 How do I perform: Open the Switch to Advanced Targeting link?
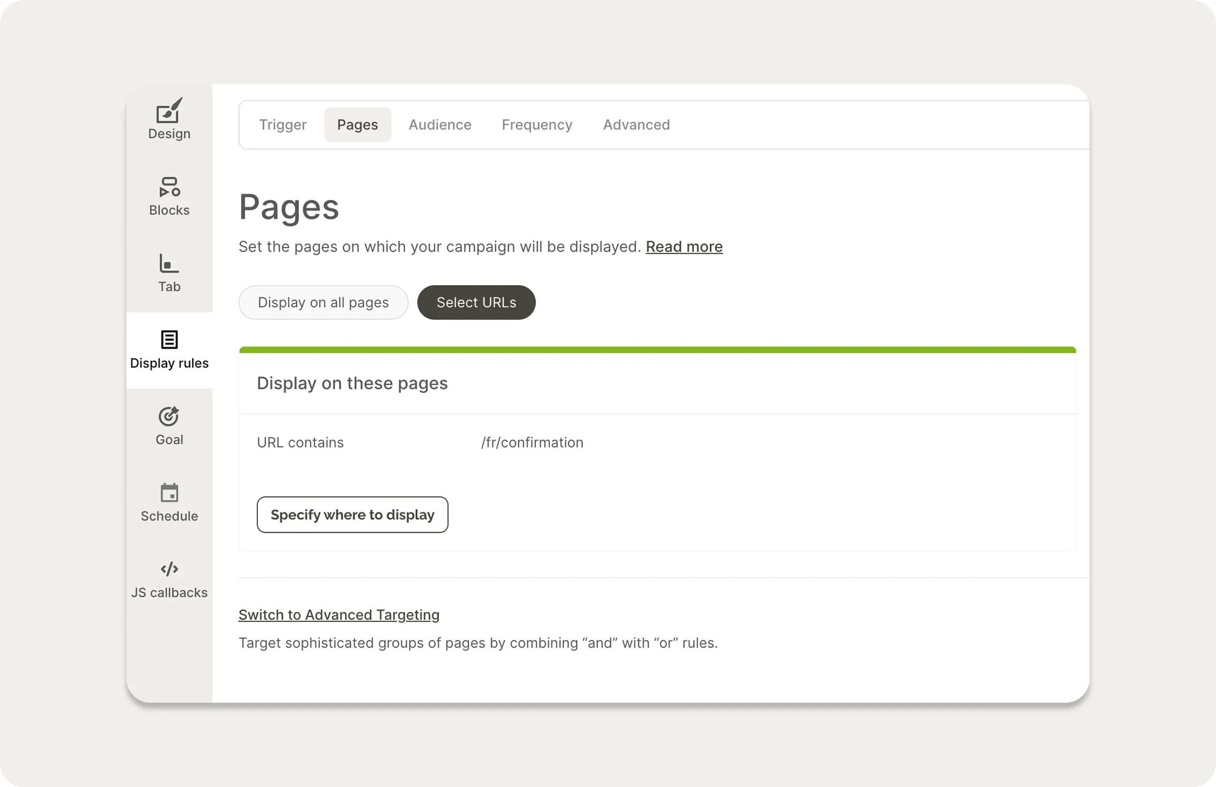tap(339, 615)
